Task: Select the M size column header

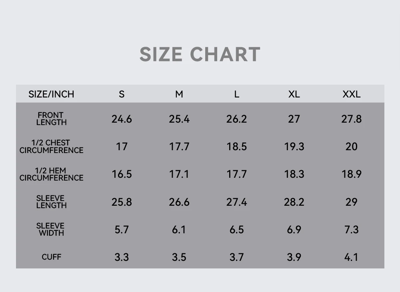Action: coord(179,94)
